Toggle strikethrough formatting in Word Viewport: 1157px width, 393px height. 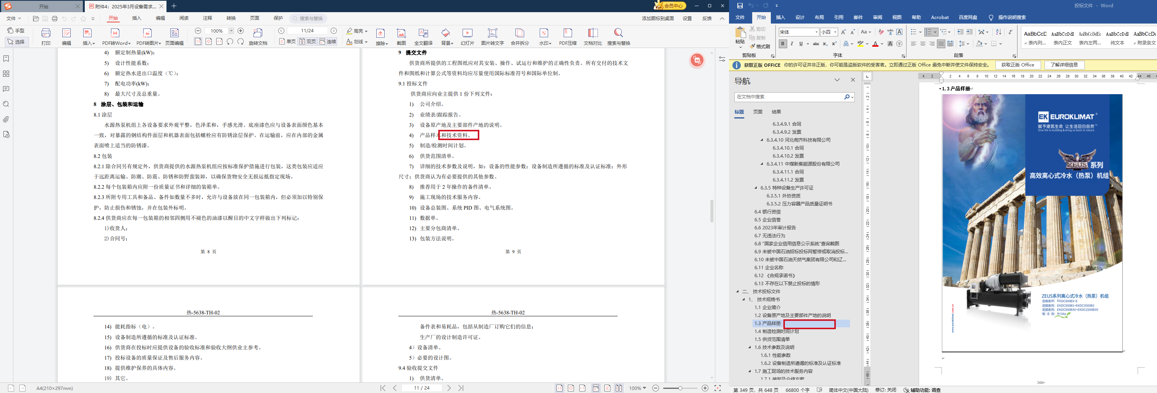[x=816, y=44]
